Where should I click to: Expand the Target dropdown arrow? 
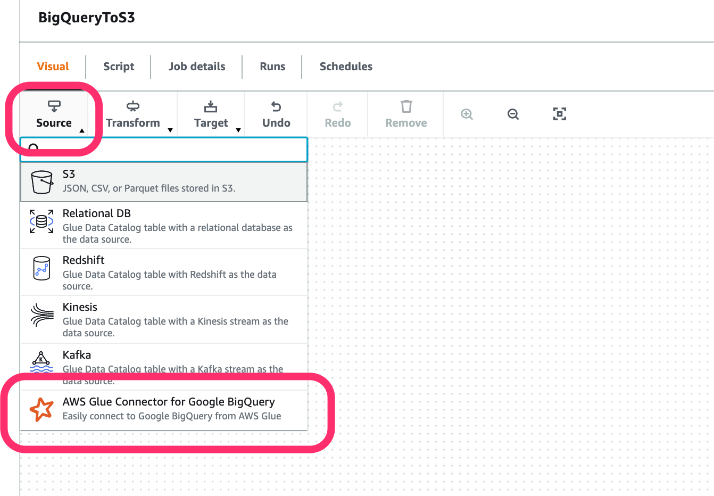tap(238, 130)
